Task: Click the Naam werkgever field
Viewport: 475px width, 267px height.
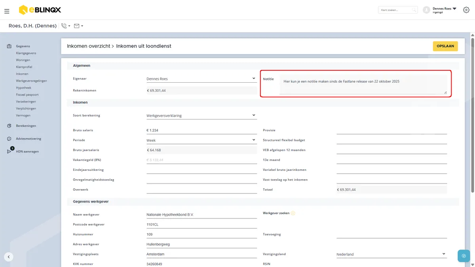Action: [201, 214]
